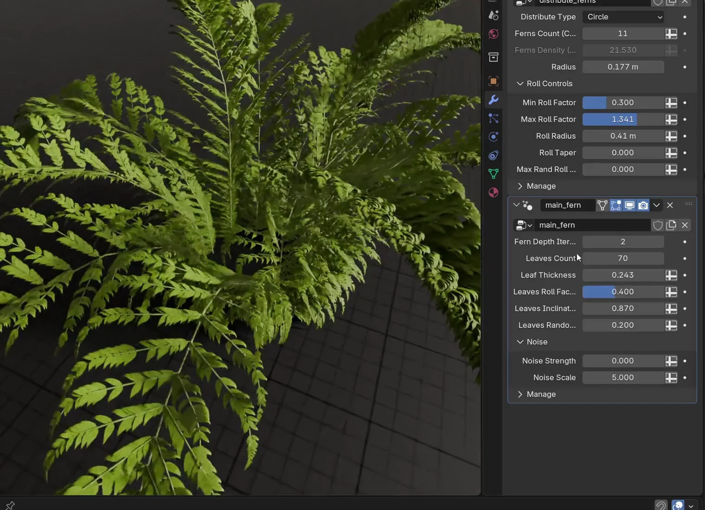Open Object Properties via orange square icon
The image size is (705, 510).
(x=493, y=81)
